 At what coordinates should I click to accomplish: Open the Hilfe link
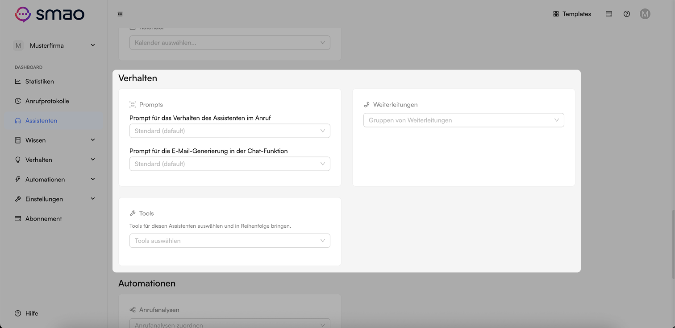(27, 313)
